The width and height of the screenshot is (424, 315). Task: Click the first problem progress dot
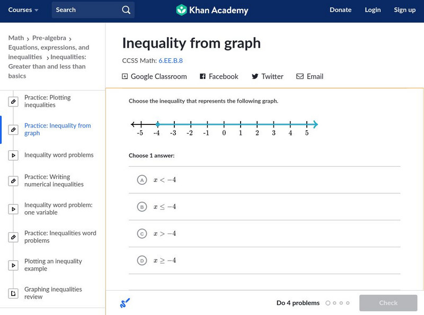[328, 303]
